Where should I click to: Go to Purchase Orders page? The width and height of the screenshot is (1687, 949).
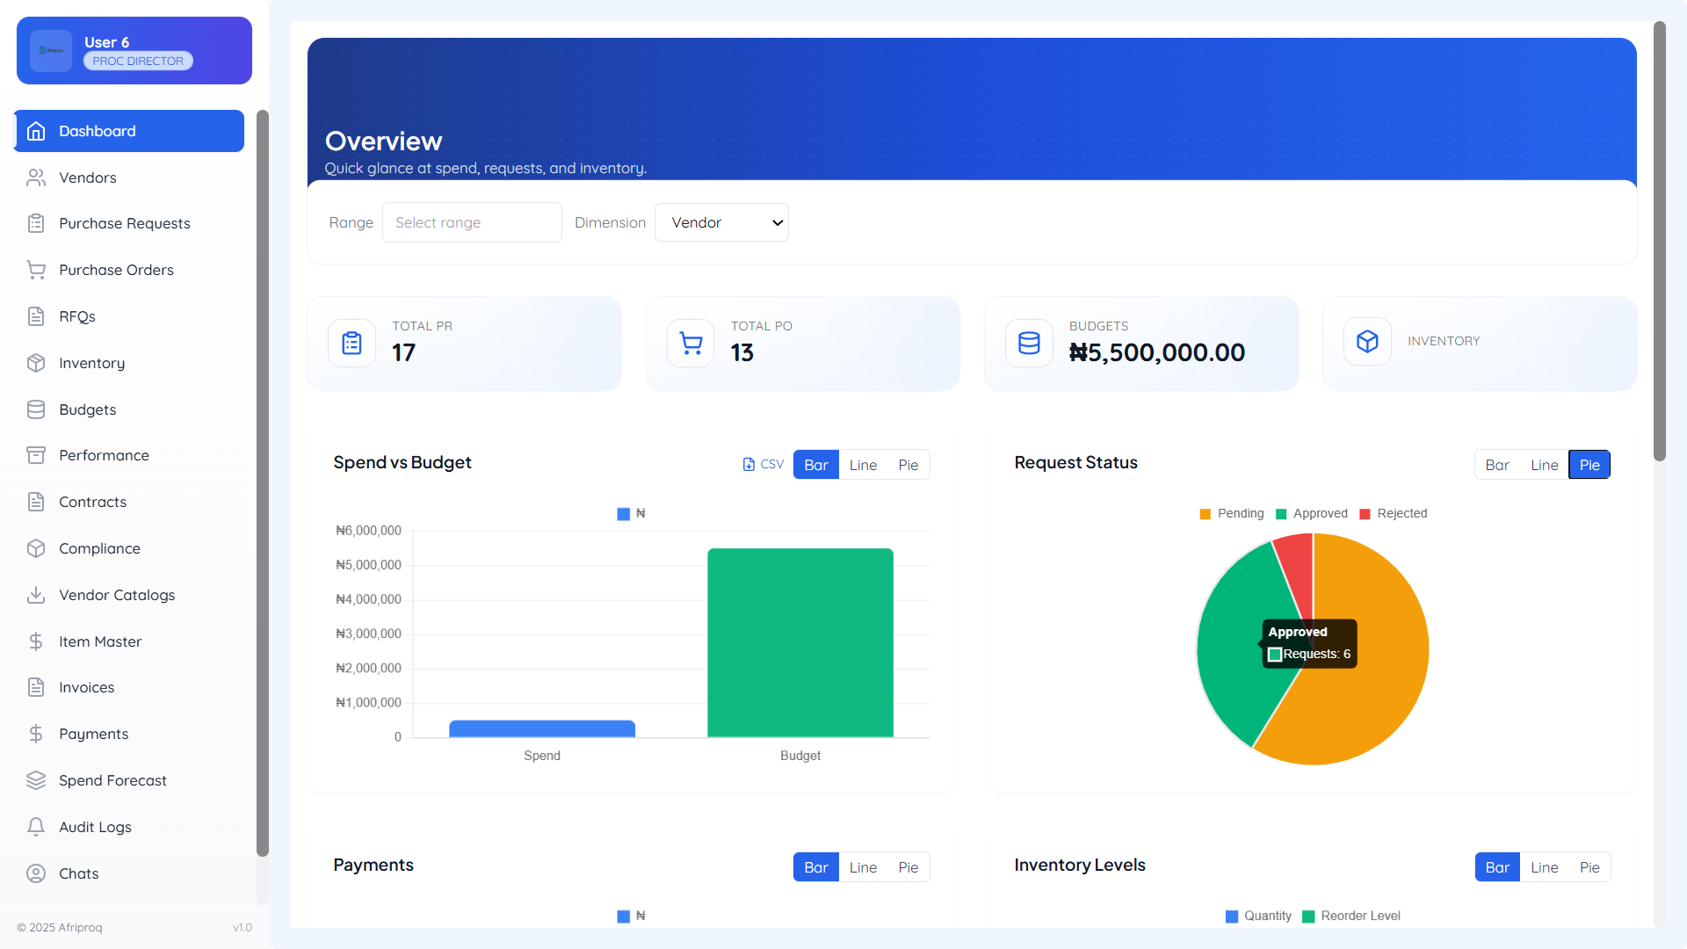pos(129,270)
